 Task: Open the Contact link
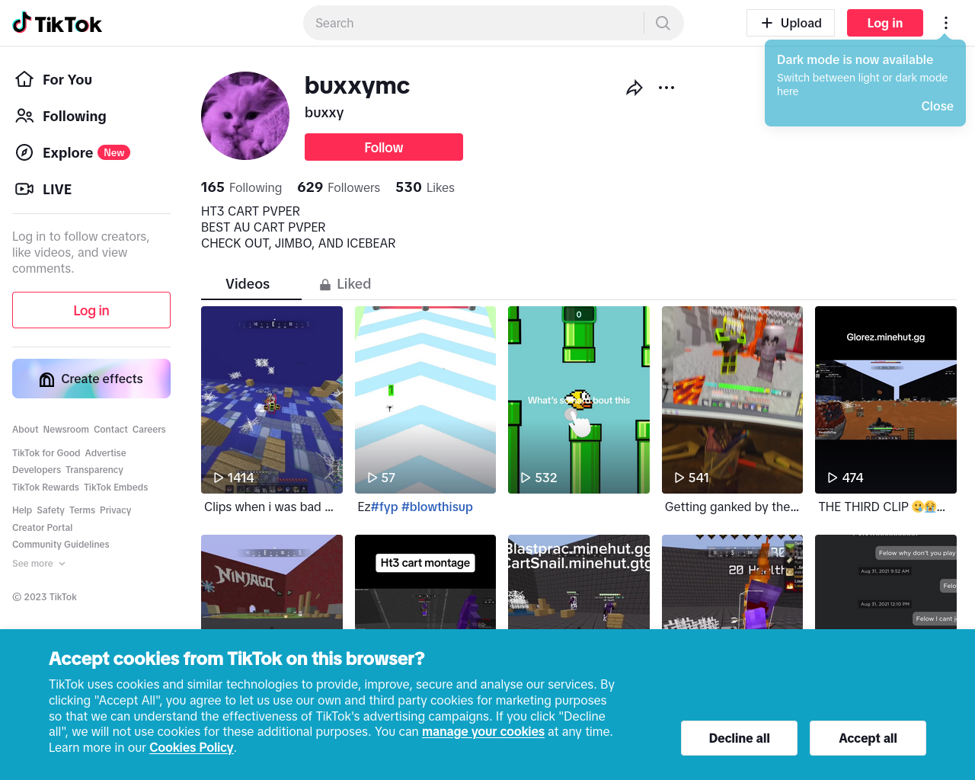(110, 430)
